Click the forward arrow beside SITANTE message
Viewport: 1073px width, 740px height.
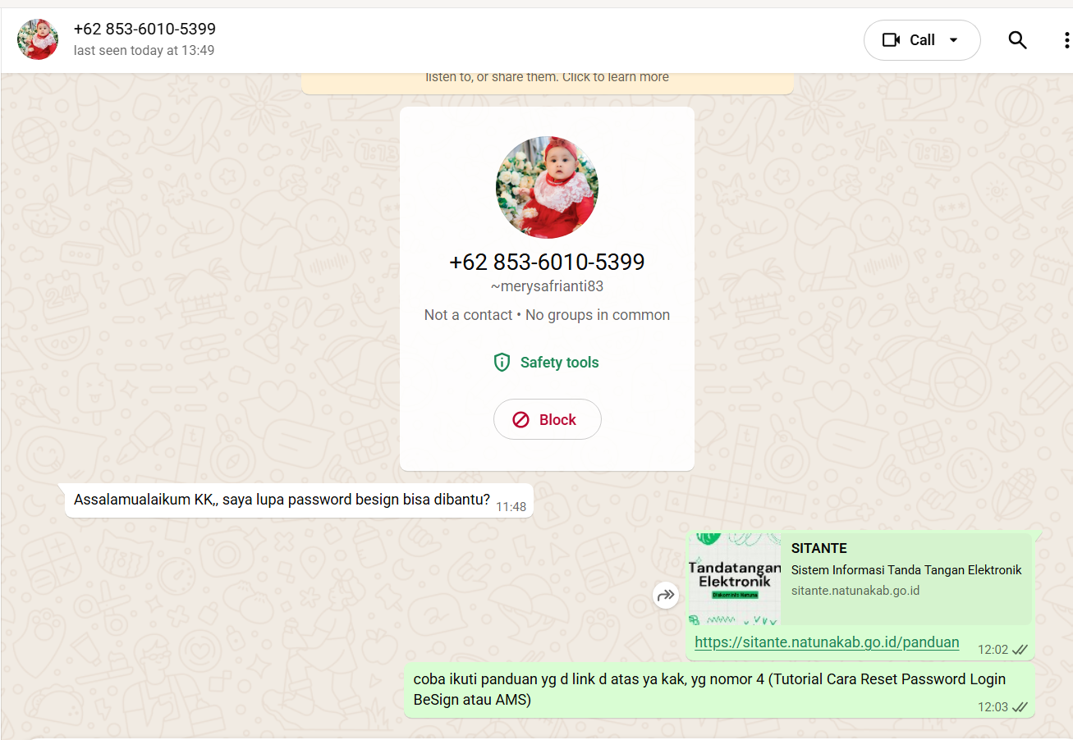pyautogui.click(x=666, y=596)
